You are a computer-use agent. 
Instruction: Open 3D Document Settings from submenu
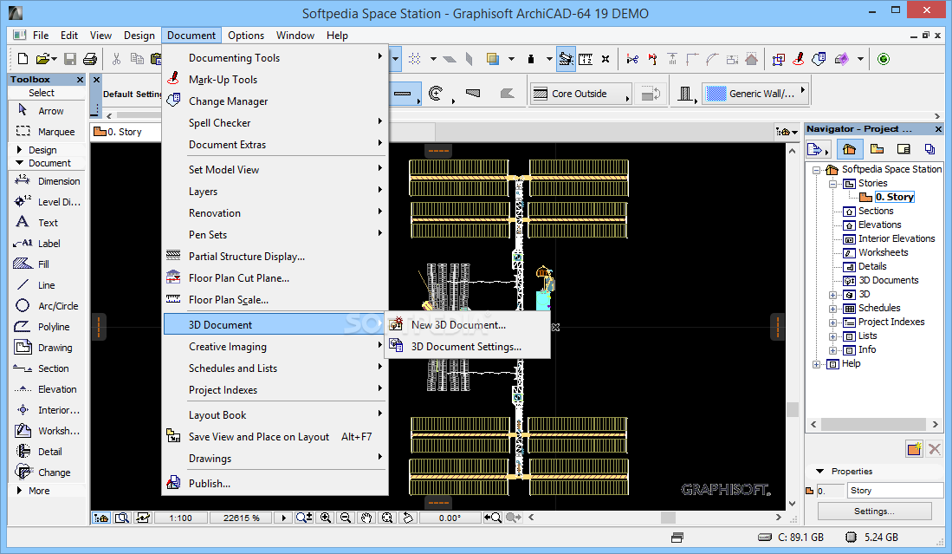(468, 347)
